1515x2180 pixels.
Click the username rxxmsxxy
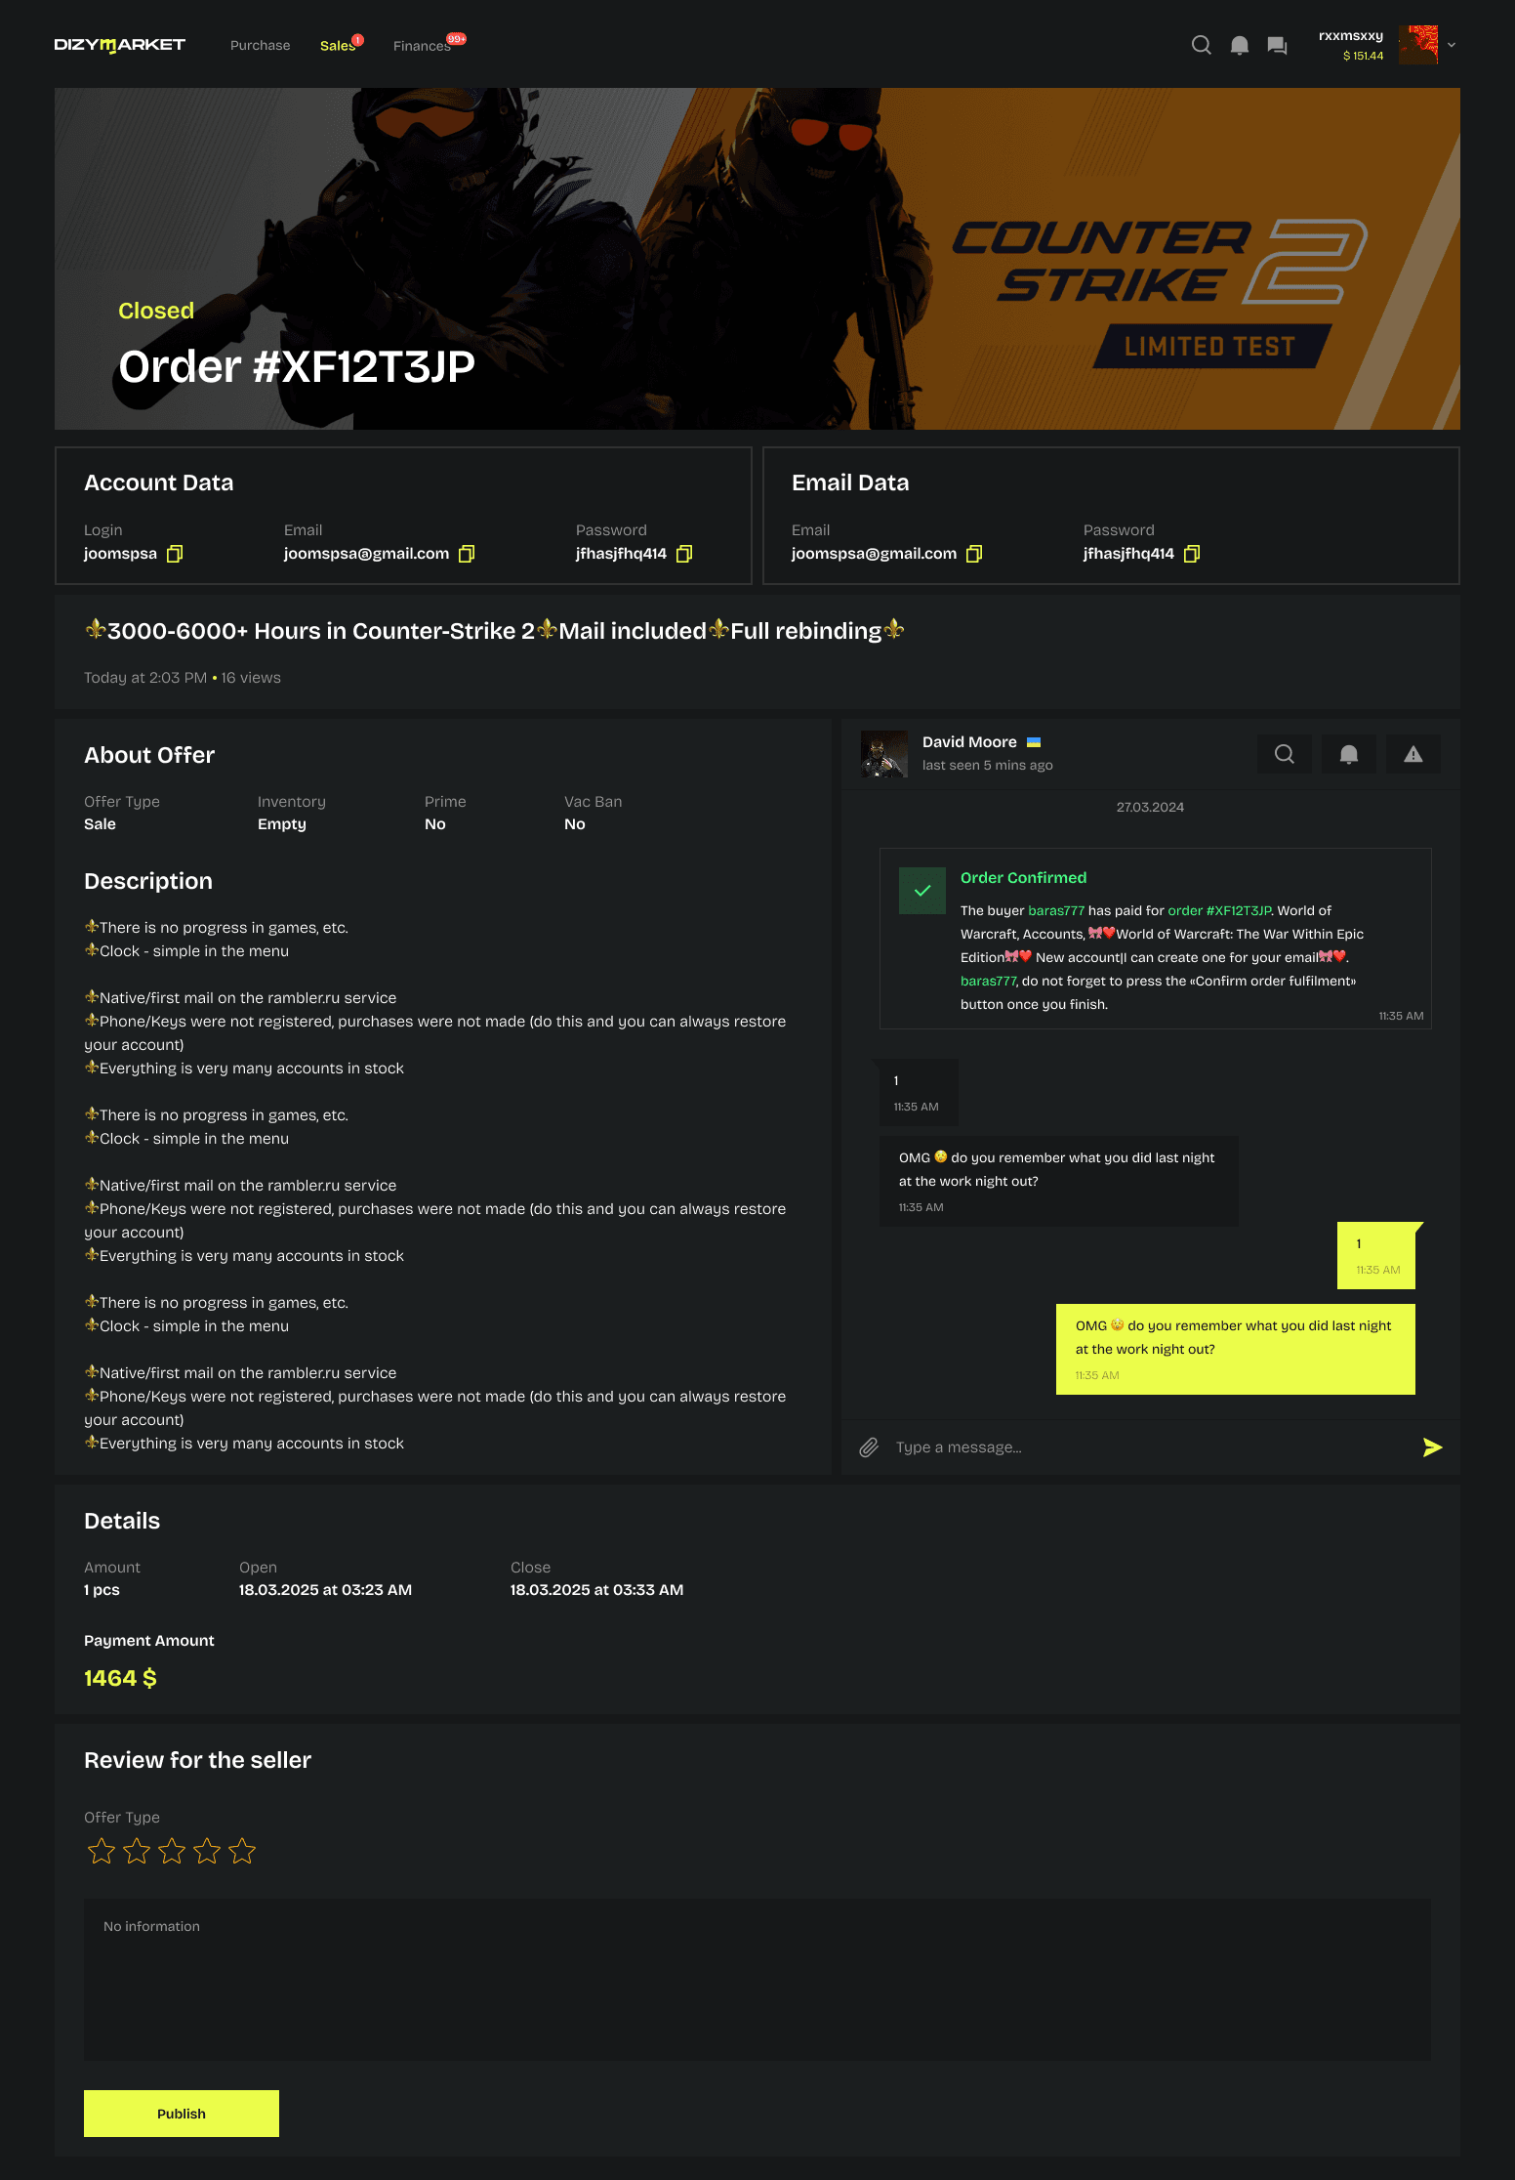(x=1351, y=35)
